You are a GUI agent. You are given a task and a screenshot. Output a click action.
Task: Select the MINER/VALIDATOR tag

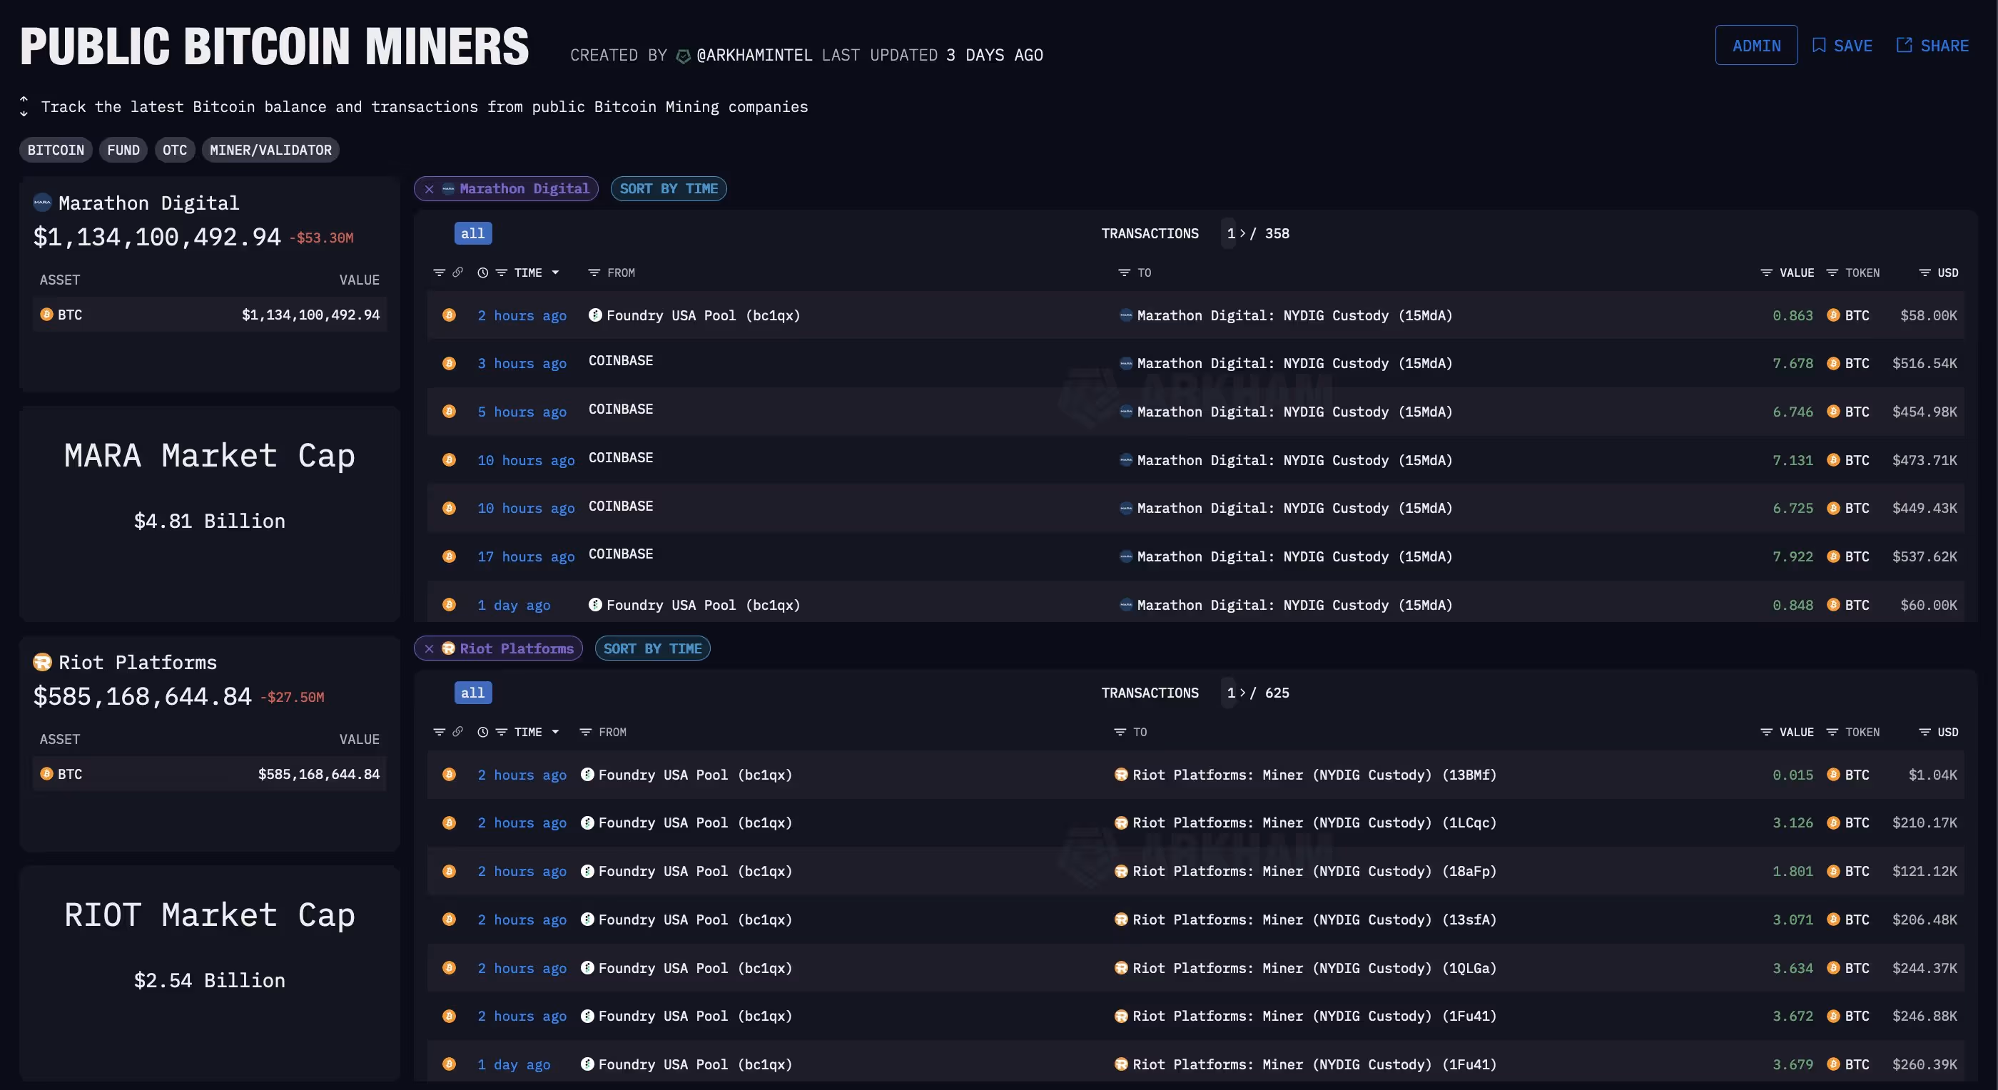(270, 151)
